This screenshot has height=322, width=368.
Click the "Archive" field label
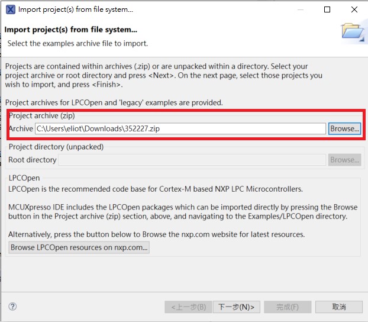pyautogui.click(x=21, y=128)
